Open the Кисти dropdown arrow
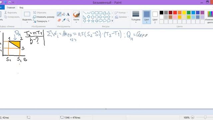The image size is (213, 120). [x=76, y=22]
